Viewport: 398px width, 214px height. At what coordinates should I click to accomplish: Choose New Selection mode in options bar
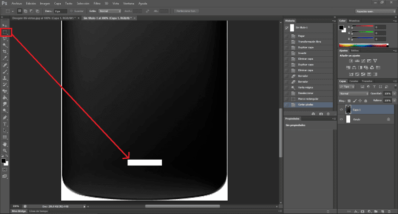pos(19,11)
